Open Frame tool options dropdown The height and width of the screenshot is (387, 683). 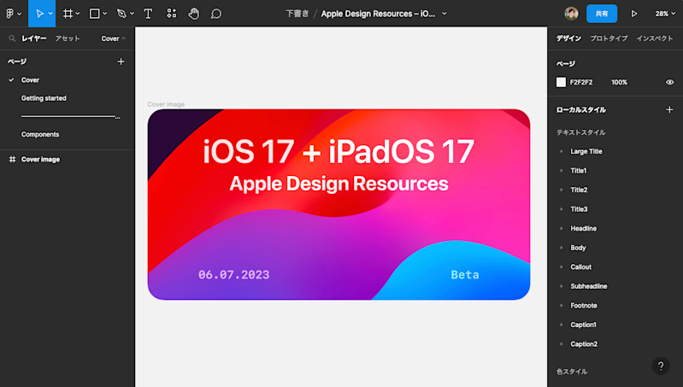78,14
